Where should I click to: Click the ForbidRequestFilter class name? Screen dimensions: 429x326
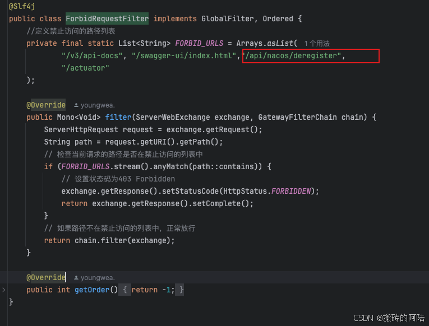[x=107, y=18]
